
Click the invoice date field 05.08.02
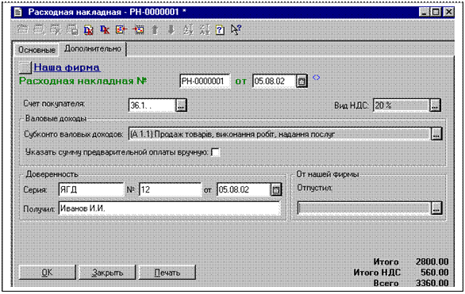[x=275, y=81]
